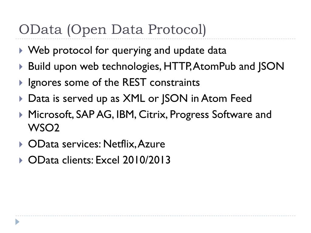Viewport: 311px width, 233px height.
Task: Click the text WSO2 on wrapped line
Action: (44, 128)
